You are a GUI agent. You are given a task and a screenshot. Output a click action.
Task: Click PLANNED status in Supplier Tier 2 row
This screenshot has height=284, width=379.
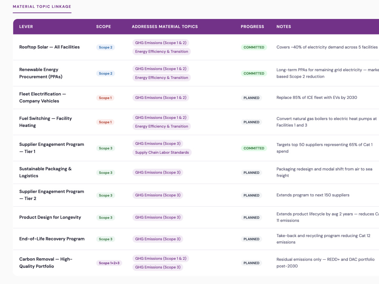[251, 195]
